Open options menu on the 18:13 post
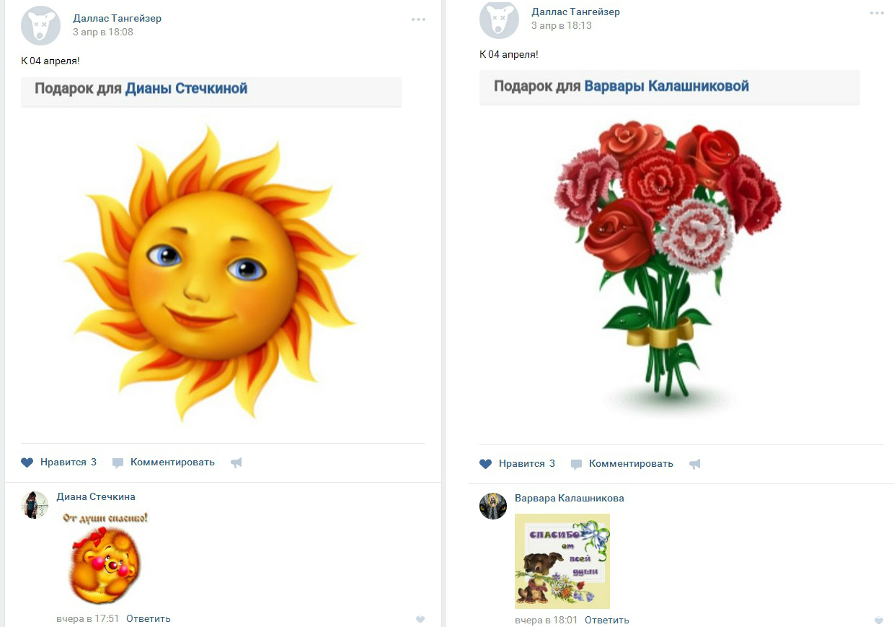This screenshot has height=627, width=894. coord(877,13)
